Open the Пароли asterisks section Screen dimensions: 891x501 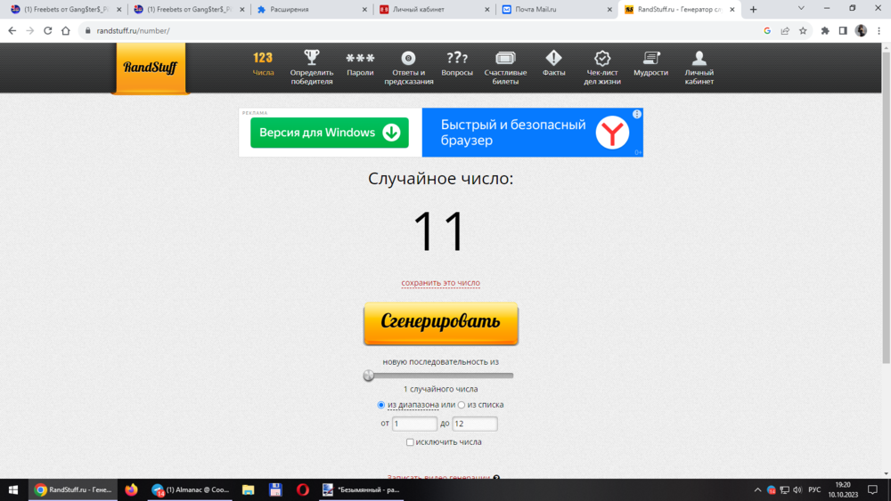[x=360, y=63]
